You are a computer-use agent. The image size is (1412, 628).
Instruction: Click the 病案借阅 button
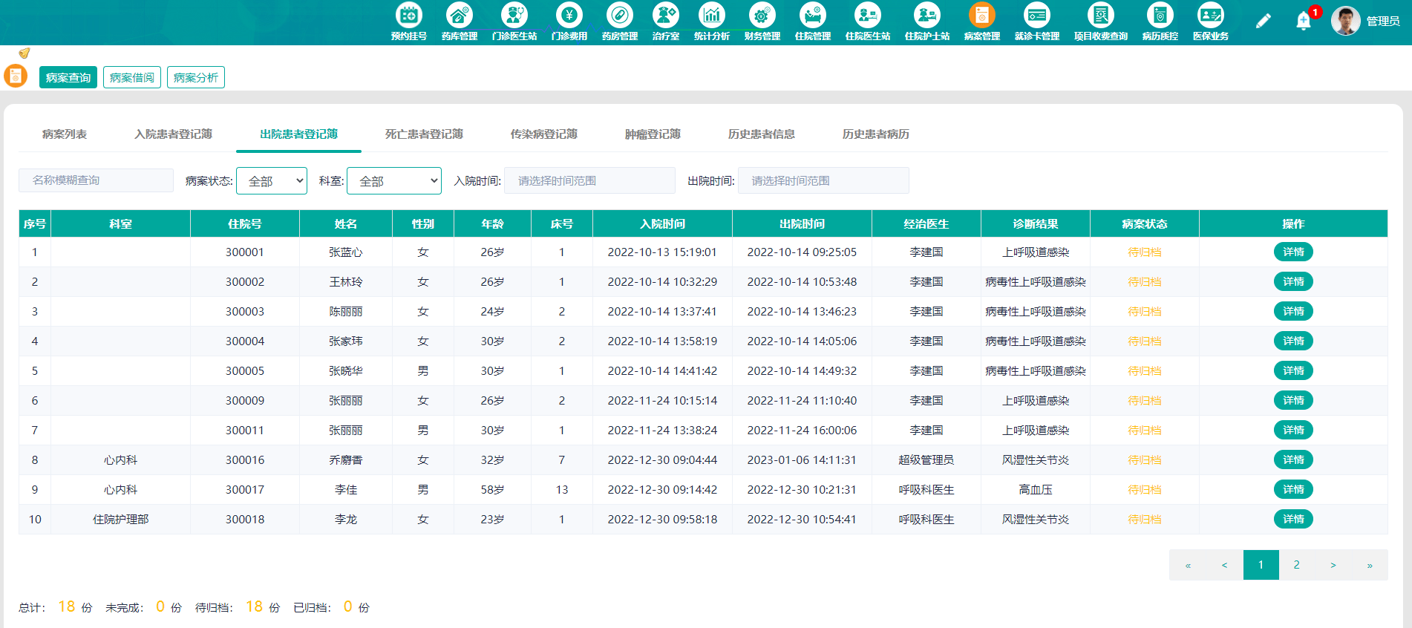132,78
